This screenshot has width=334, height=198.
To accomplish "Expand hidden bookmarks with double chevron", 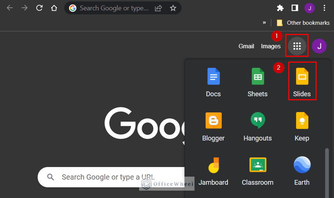I will coord(264,22).
